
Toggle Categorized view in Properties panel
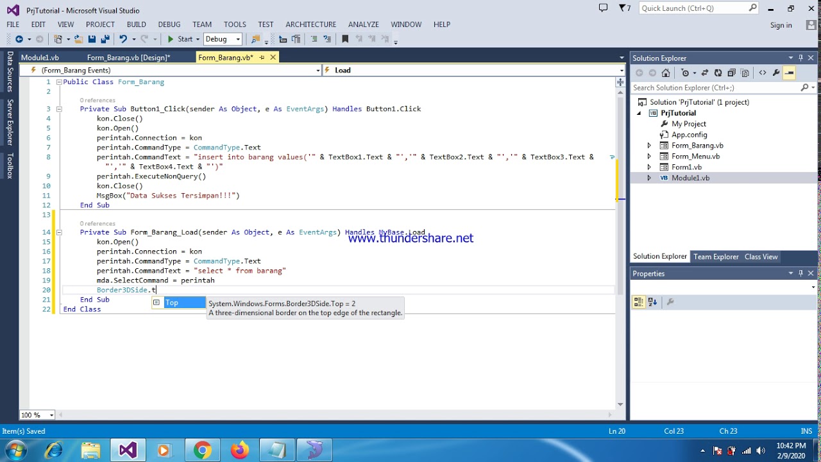(x=639, y=302)
